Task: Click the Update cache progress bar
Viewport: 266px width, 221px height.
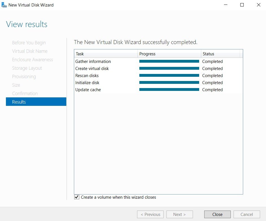Action: click(x=169, y=89)
